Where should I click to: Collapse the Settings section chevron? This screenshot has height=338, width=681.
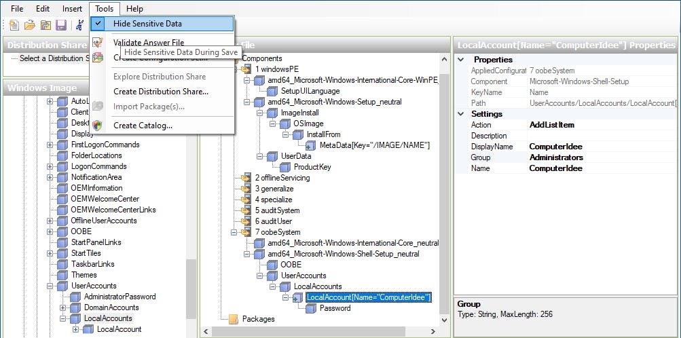point(461,113)
